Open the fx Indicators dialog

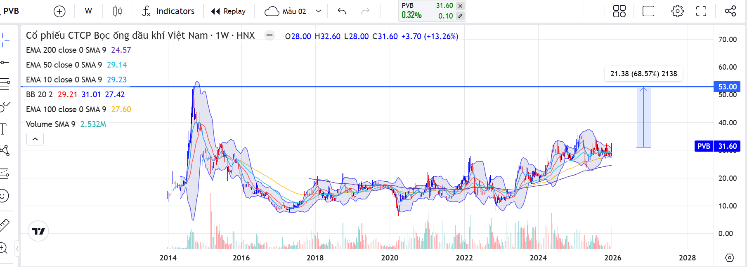point(168,11)
